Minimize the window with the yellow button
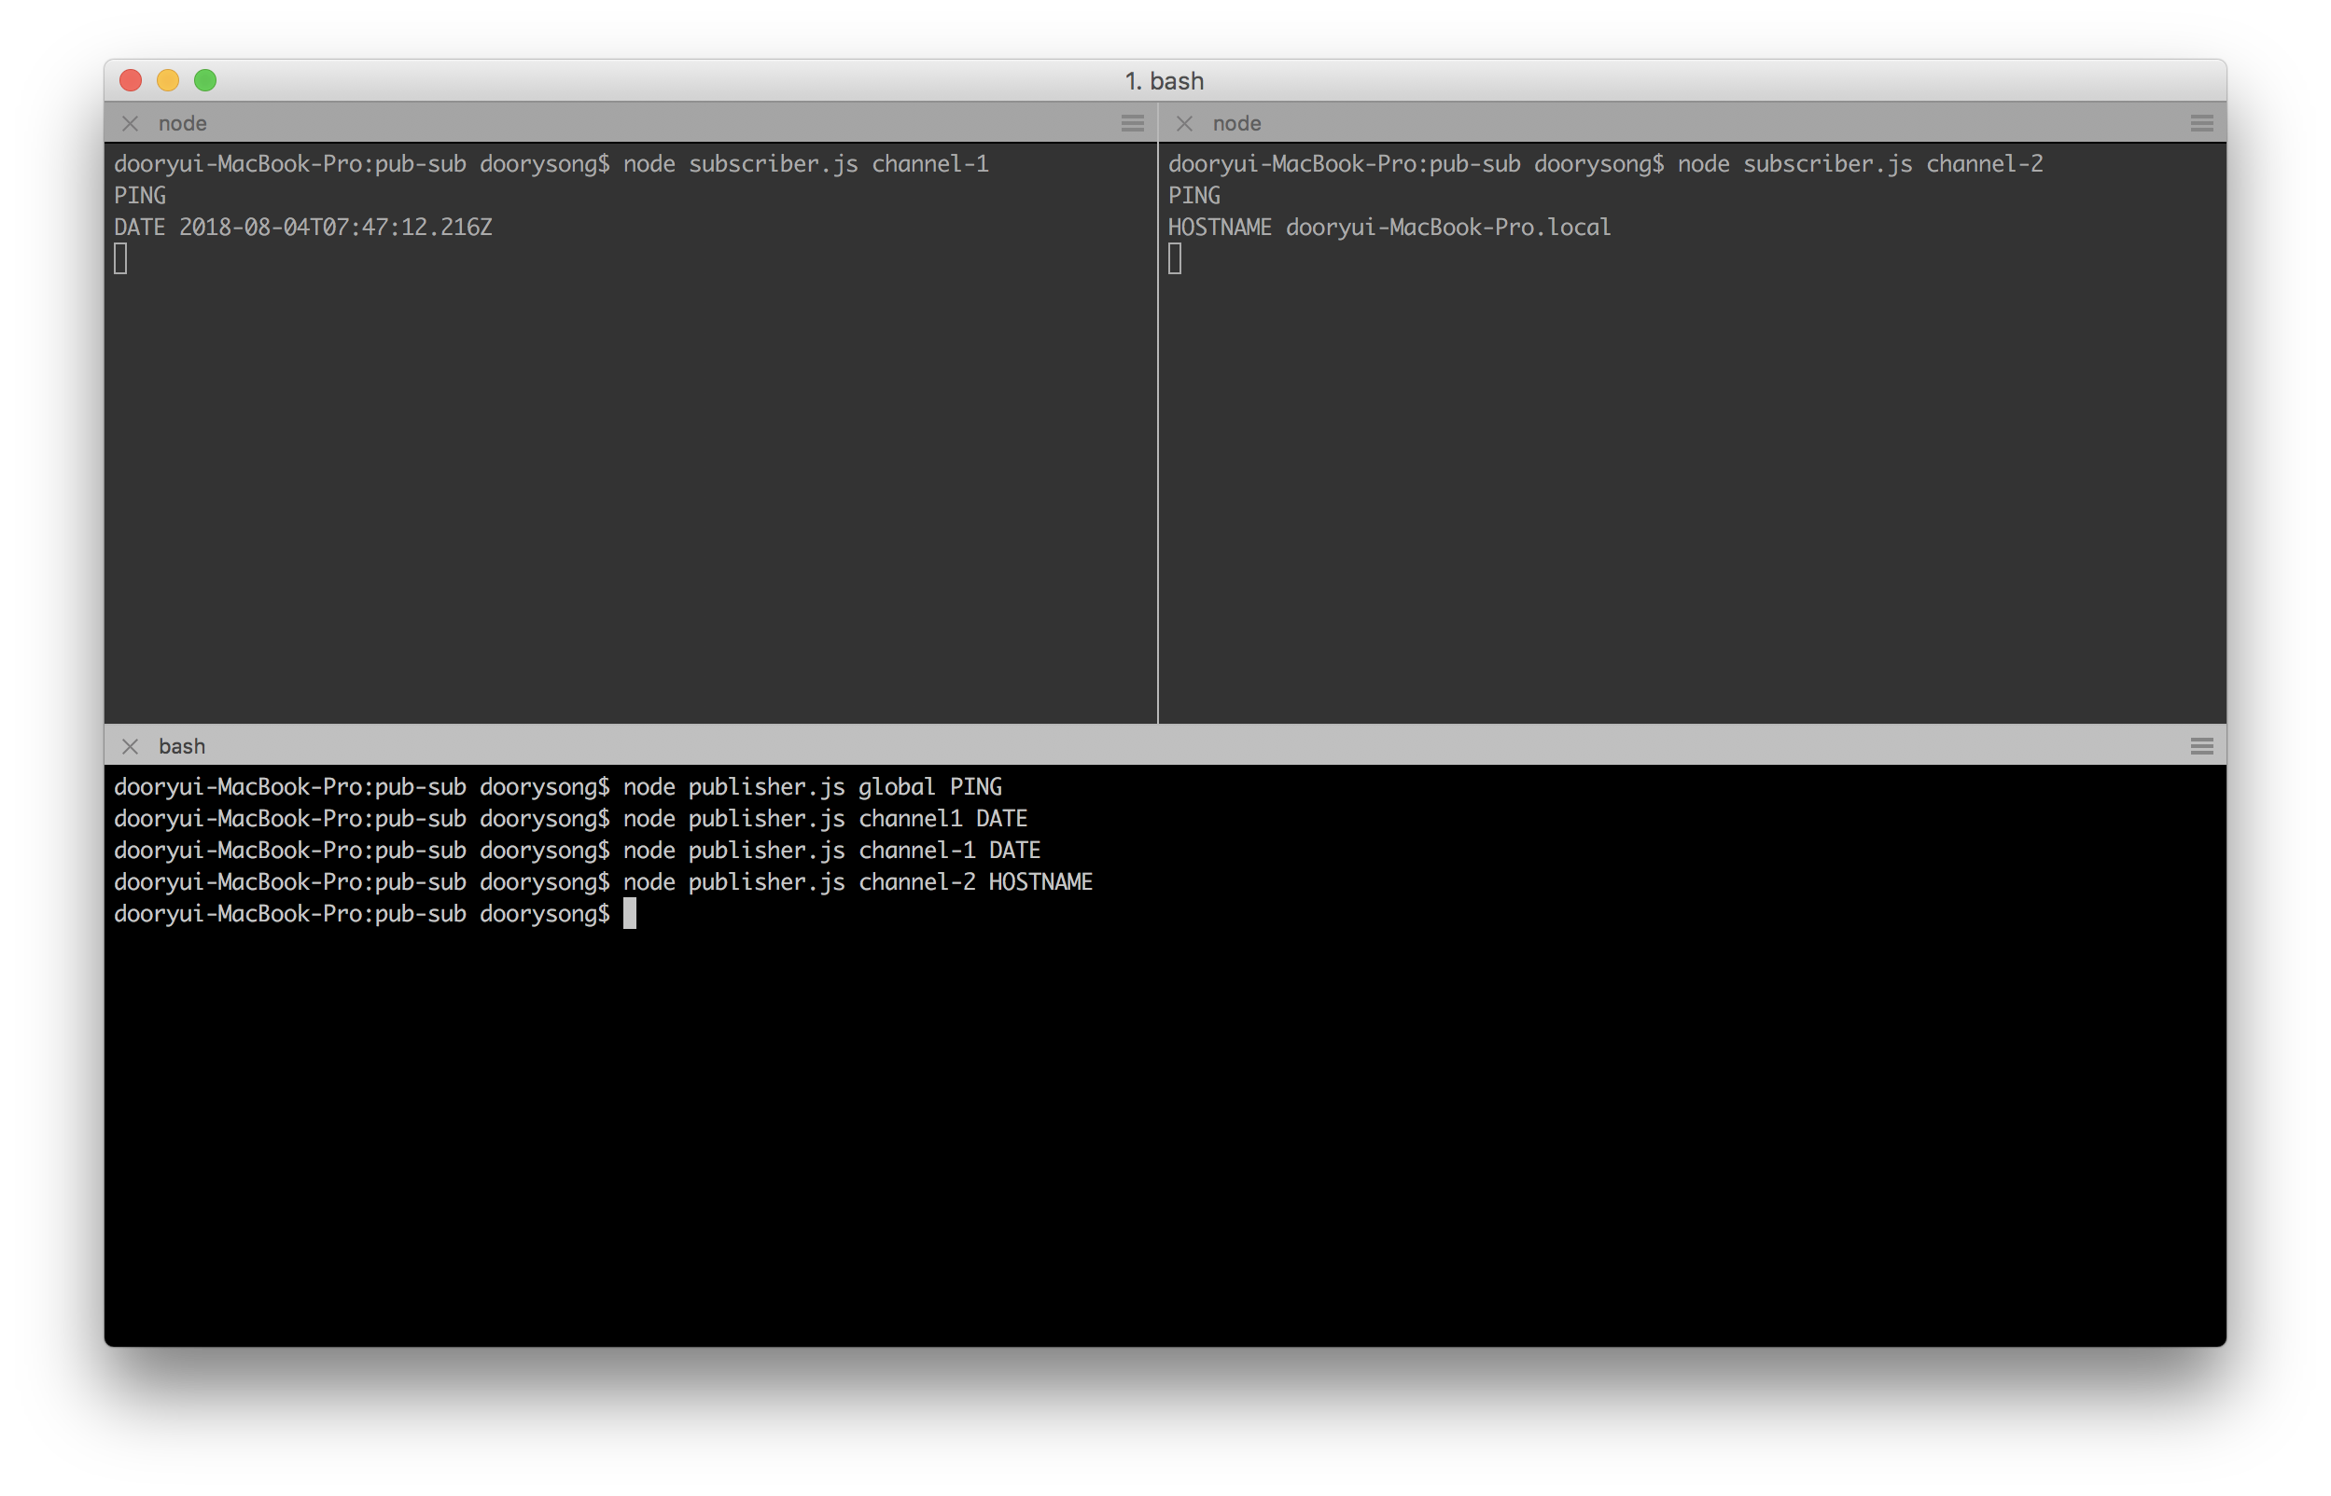Screen dimensions: 2331x1496 pos(168,80)
